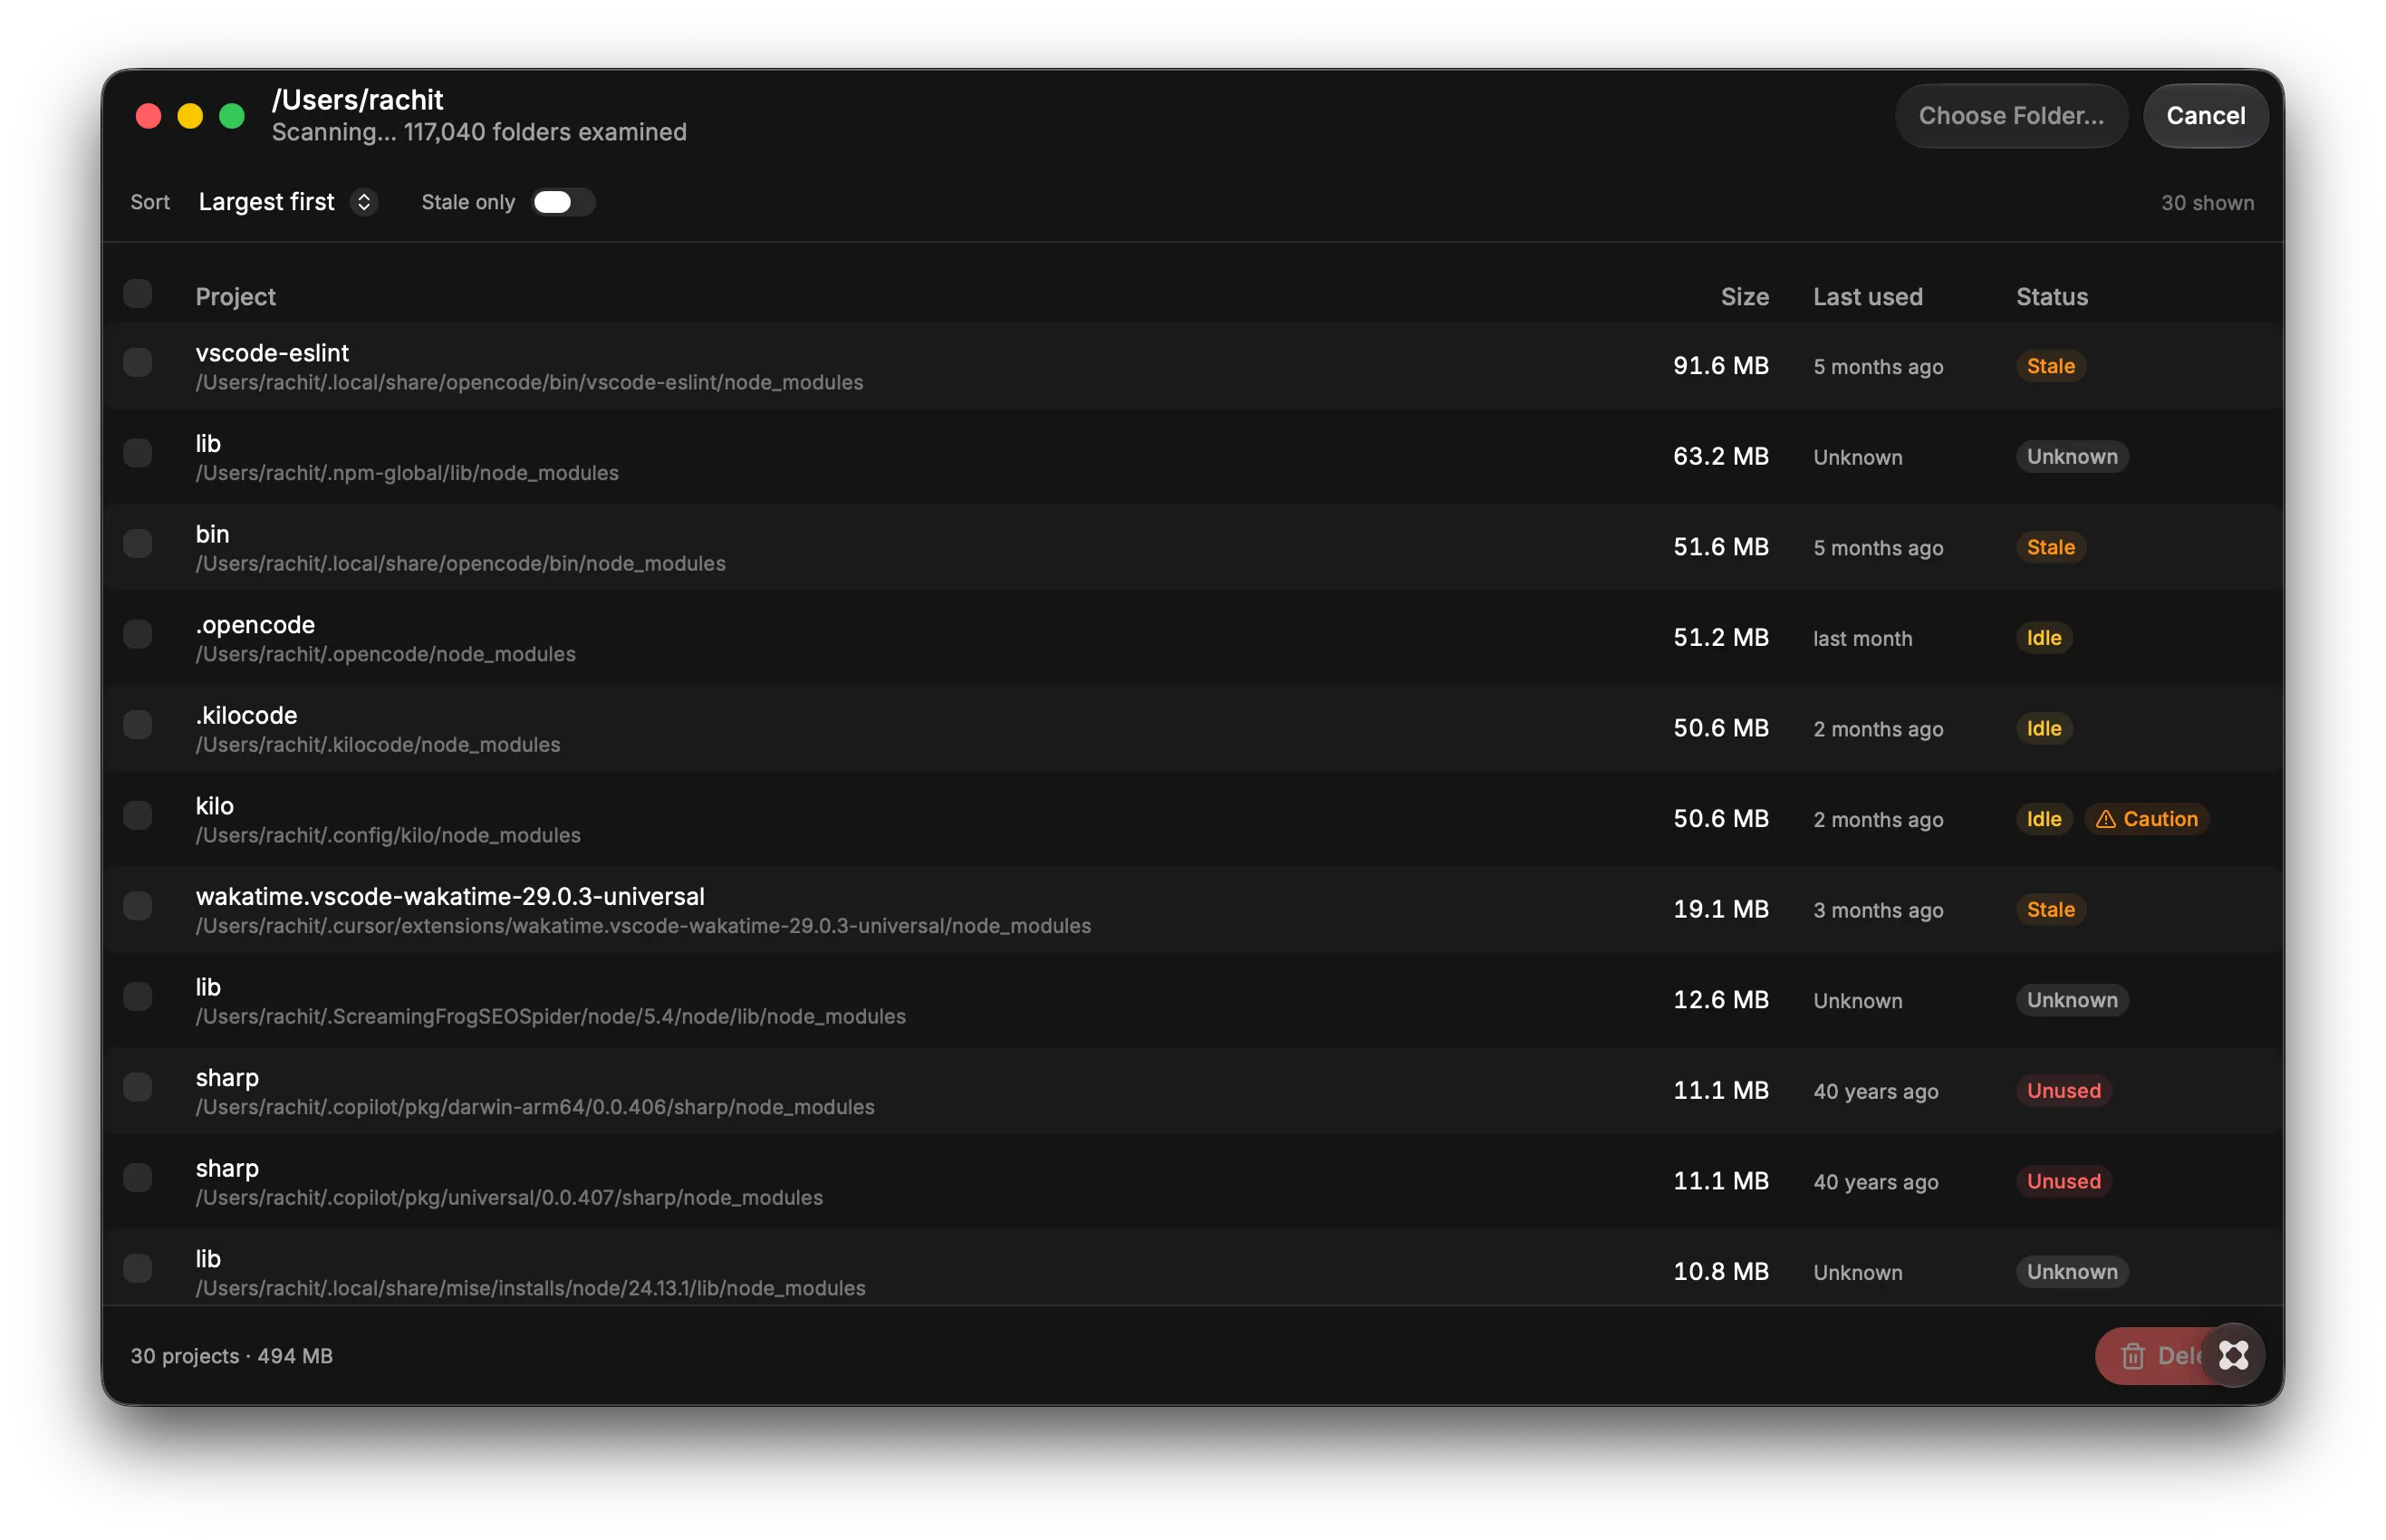Check the vscode-eslint row checkbox
The width and height of the screenshot is (2386, 1540).
(x=138, y=362)
